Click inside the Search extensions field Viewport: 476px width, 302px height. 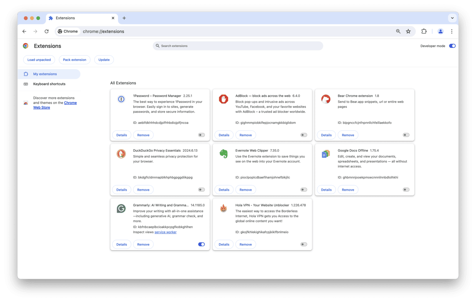point(238,46)
